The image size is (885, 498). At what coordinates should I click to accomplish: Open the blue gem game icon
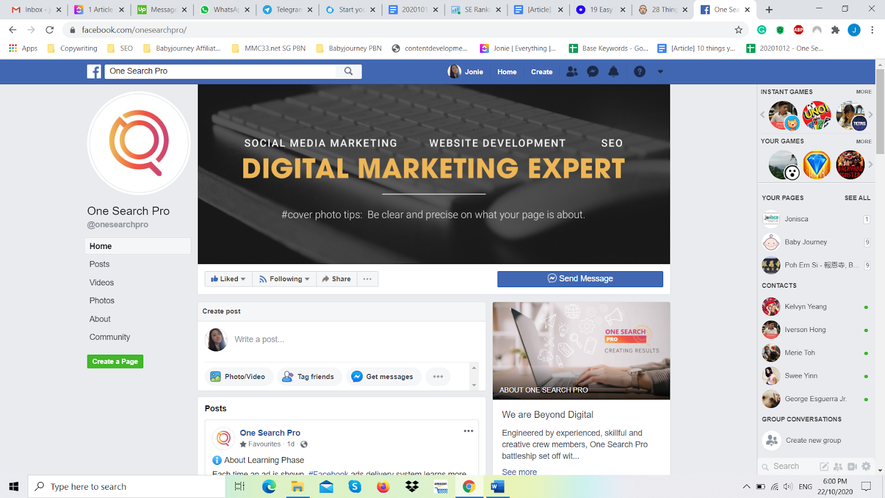coord(816,165)
